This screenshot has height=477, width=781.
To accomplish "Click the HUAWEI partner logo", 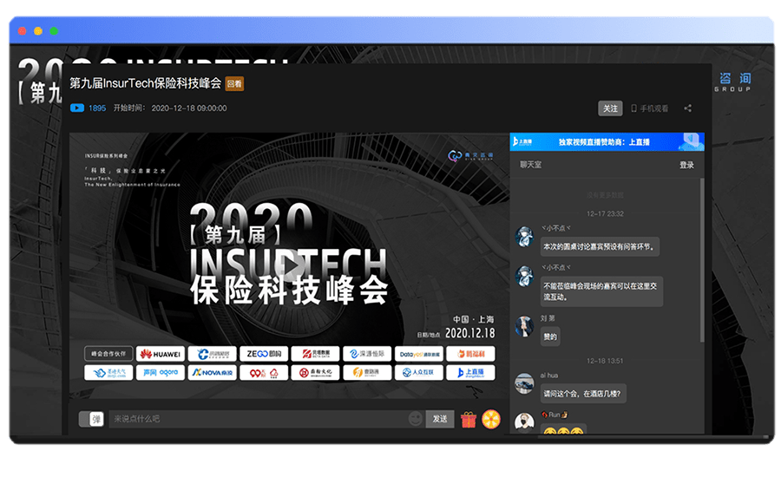I will click(x=161, y=354).
